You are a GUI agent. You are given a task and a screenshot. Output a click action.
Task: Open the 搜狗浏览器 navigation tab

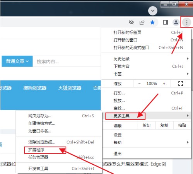(x=35, y=88)
